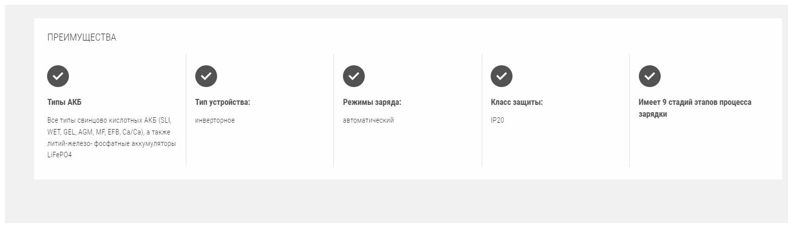This screenshot has height=228, width=793.
Task: Click the Режимы заряда heading
Action: (372, 102)
